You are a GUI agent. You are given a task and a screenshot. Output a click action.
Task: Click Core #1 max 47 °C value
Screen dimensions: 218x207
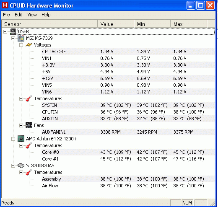(189, 159)
